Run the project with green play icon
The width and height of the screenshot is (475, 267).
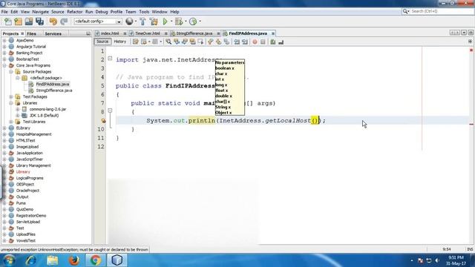tap(165, 22)
